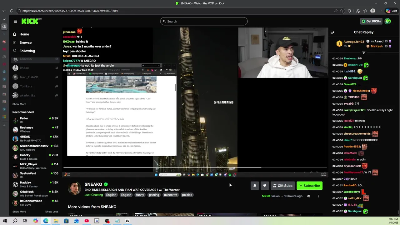400x225 pixels.
Task: Open the recommended channel ItsConnorWade
Action: point(35,203)
